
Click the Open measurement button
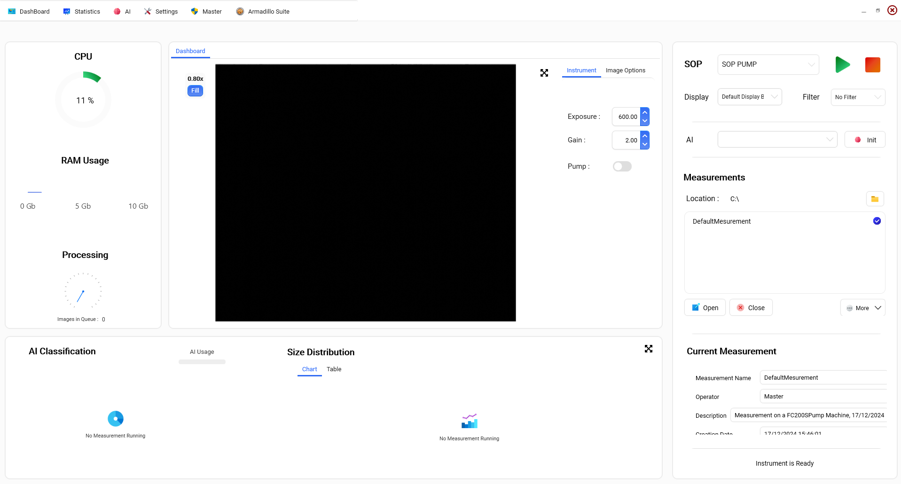coord(705,308)
